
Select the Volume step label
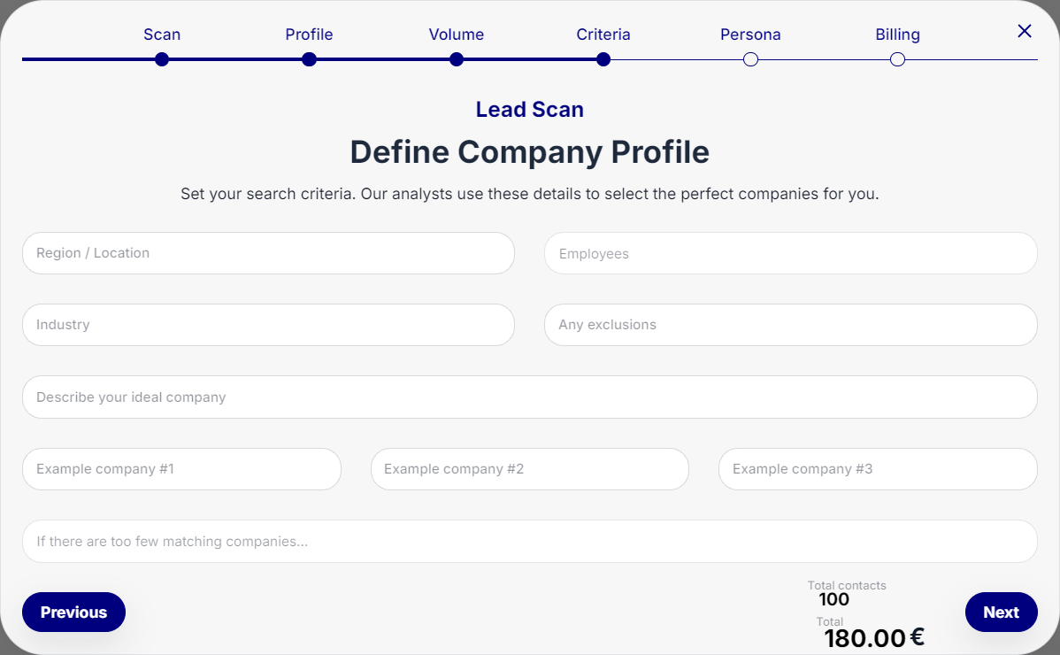pos(457,35)
